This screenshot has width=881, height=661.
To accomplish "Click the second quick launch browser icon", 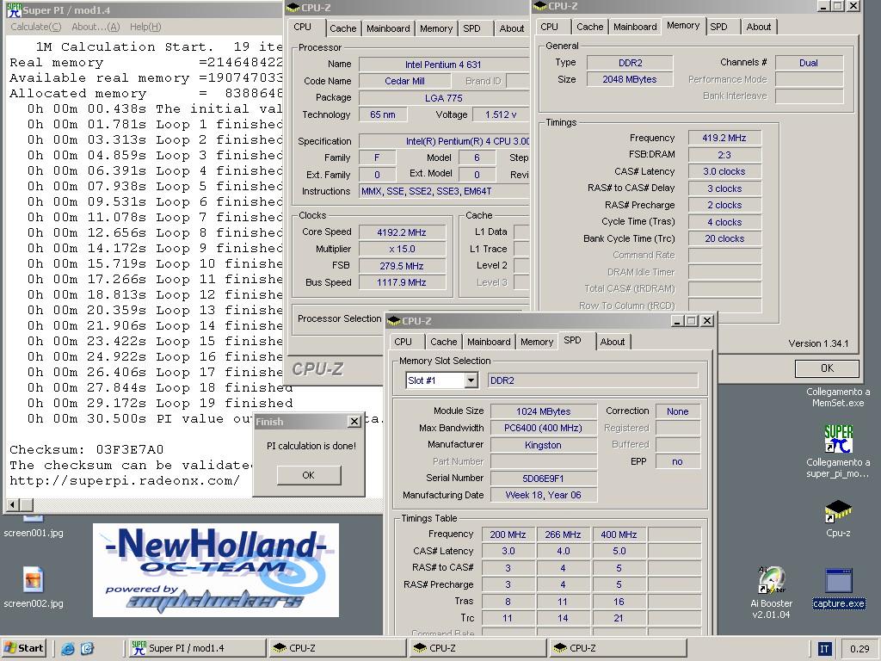I will pos(87,648).
